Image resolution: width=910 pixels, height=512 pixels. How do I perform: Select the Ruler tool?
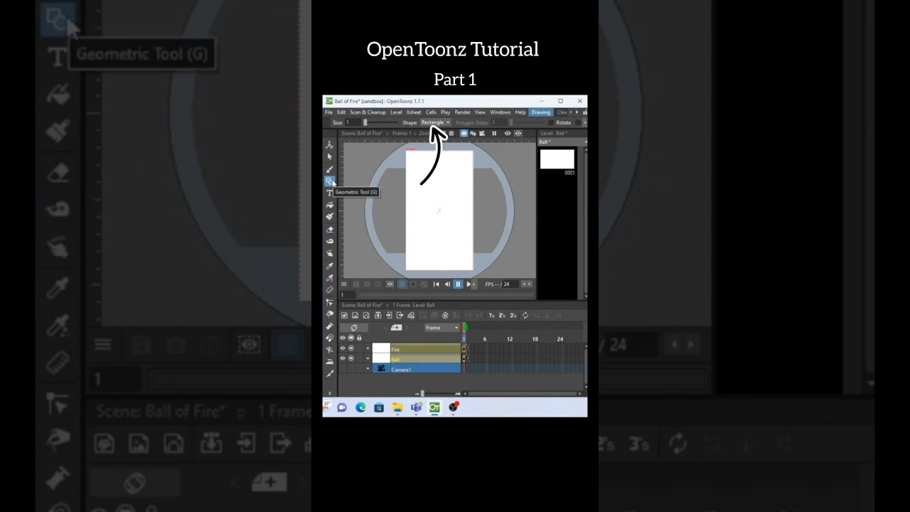330,290
